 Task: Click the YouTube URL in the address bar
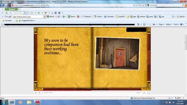pyautogui.click(x=32, y=5)
